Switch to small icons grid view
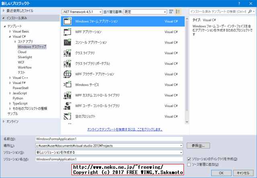Viewport: 257px width, 178px height. tap(171, 12)
